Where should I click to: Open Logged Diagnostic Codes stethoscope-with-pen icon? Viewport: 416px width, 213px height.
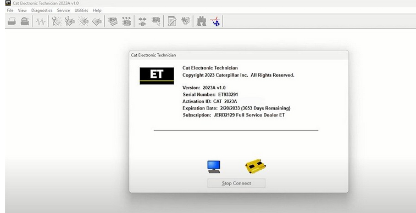click(70, 21)
